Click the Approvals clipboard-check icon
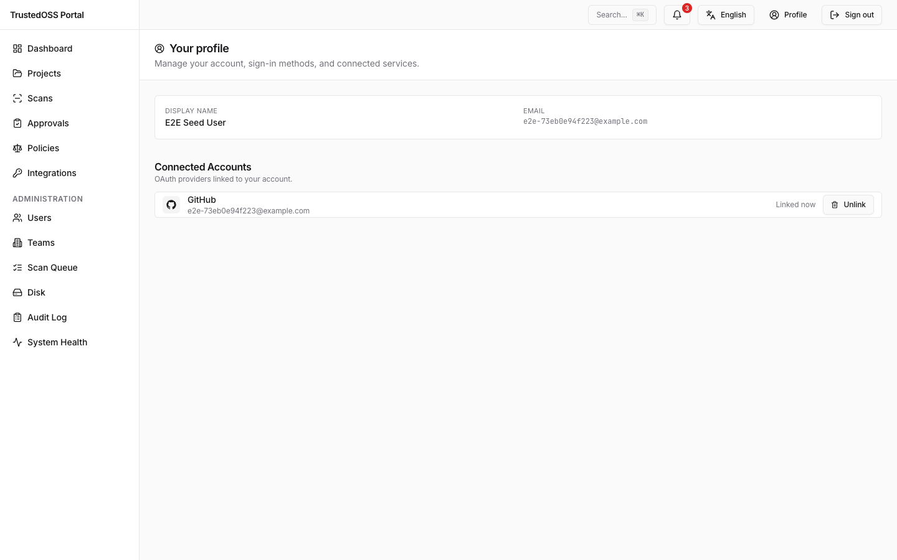The image size is (897, 560). click(x=17, y=123)
